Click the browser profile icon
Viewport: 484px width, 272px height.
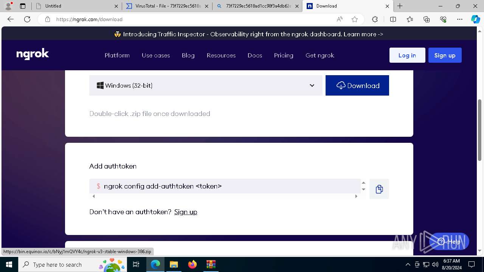pyautogui.click(x=8, y=6)
